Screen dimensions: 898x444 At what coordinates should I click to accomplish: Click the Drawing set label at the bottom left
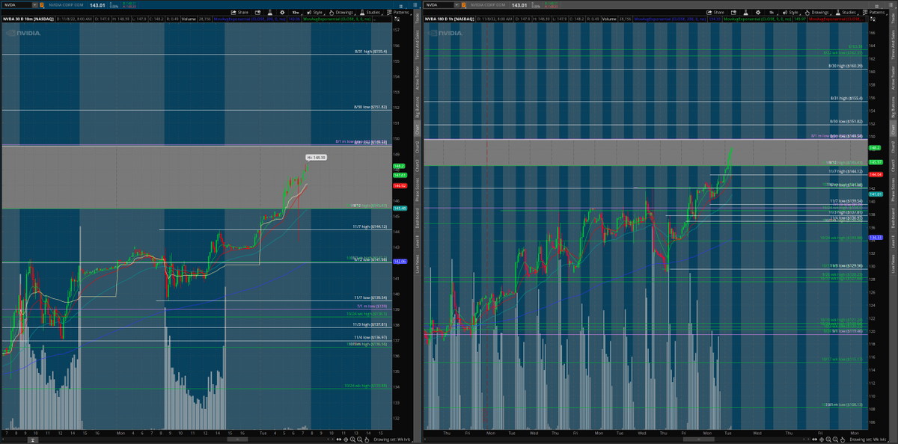pos(393,440)
